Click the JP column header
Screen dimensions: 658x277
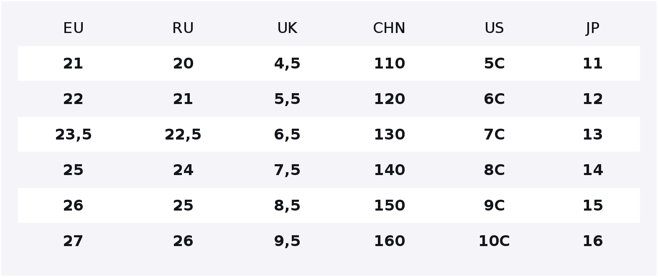[593, 28]
